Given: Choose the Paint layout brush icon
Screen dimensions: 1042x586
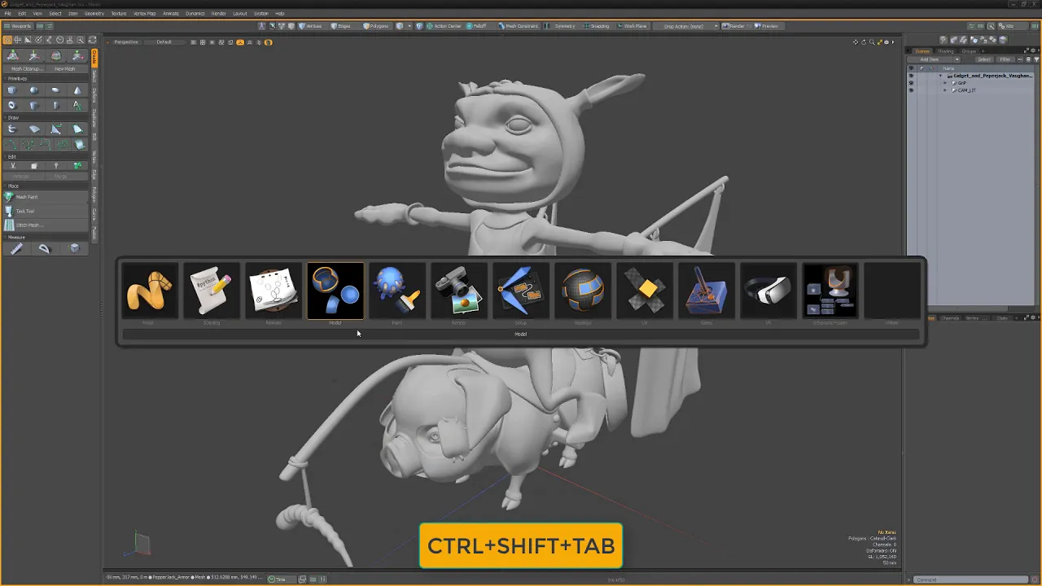Looking at the screenshot, I should tap(397, 291).
